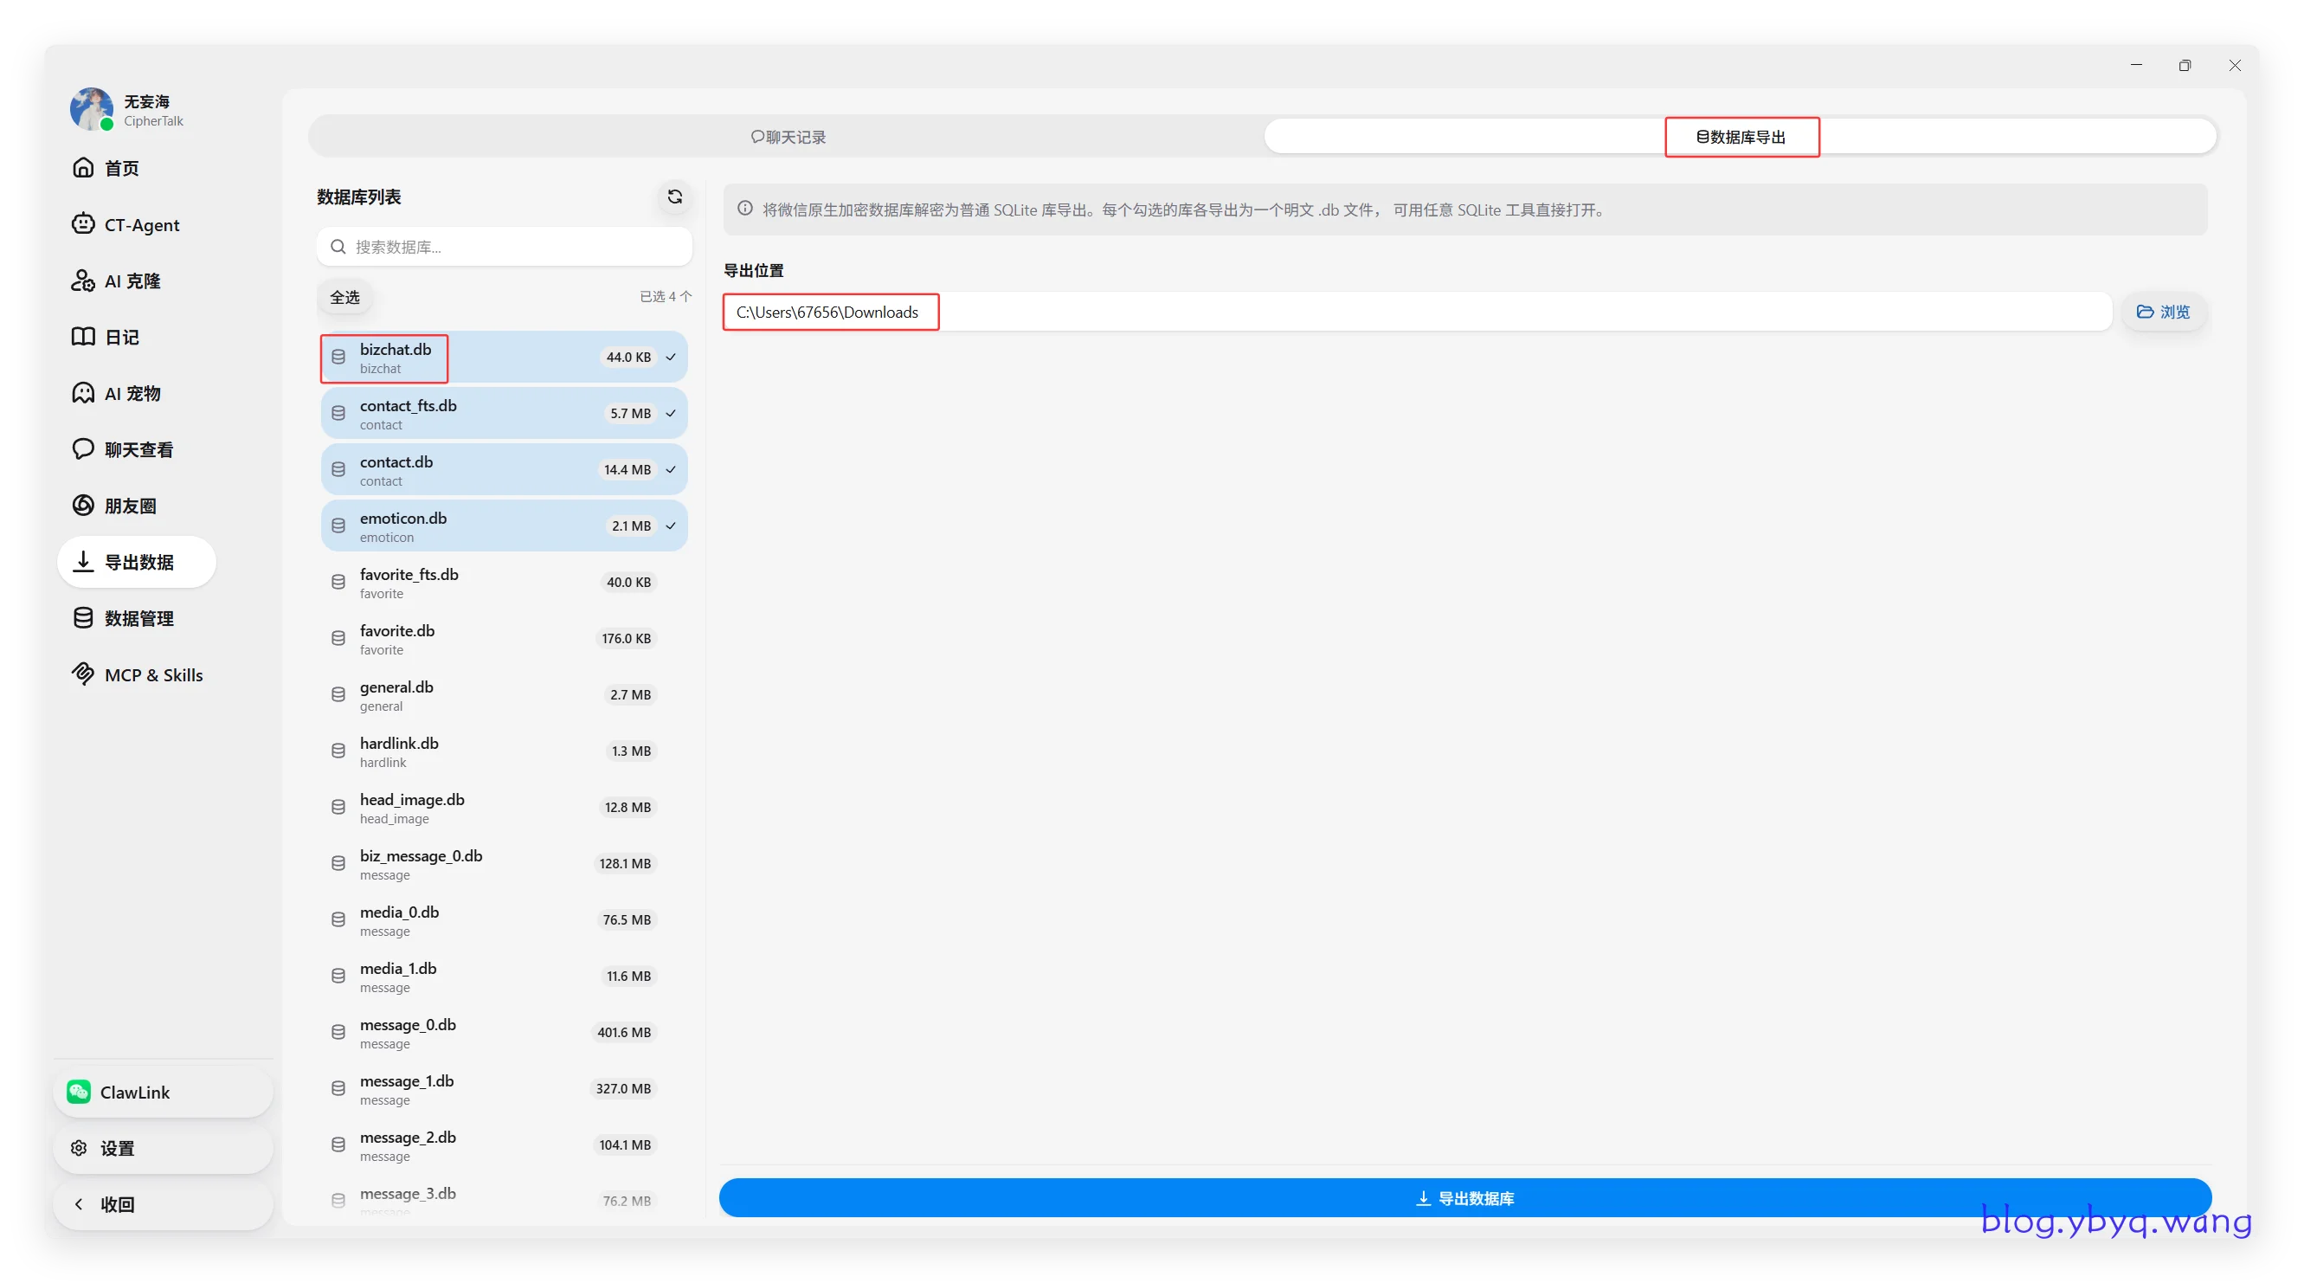
Task: Open the AI 克隆 sidebar icon
Action: point(83,280)
